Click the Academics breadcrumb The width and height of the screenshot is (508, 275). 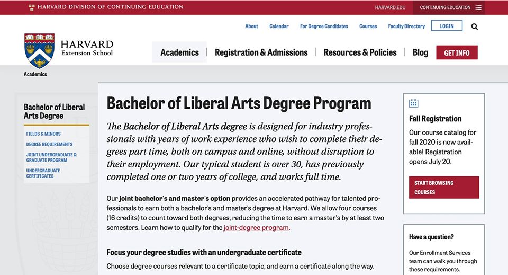(35, 74)
